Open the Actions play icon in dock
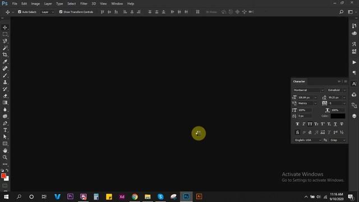The image size is (359, 202). [354, 62]
